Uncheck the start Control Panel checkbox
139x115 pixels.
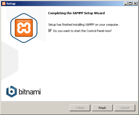click(50, 31)
